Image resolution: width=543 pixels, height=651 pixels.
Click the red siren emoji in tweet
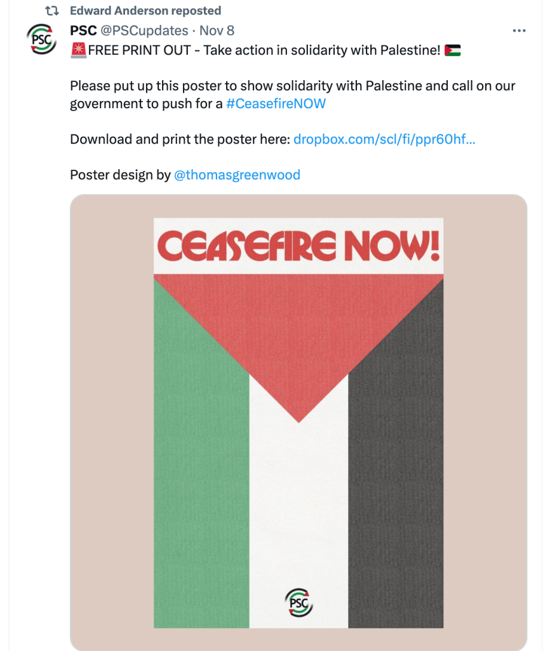click(78, 50)
